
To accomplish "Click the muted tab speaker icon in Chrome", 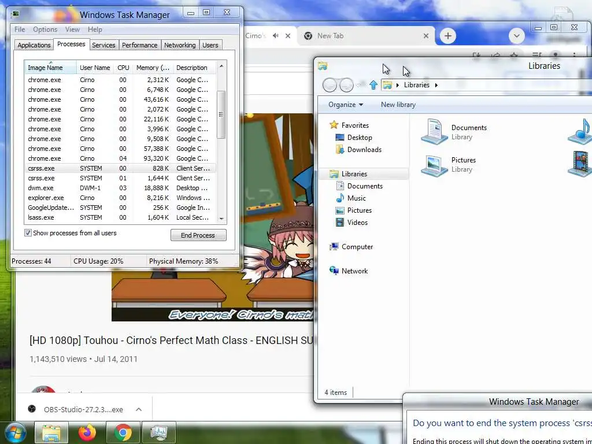I will 276,35.
